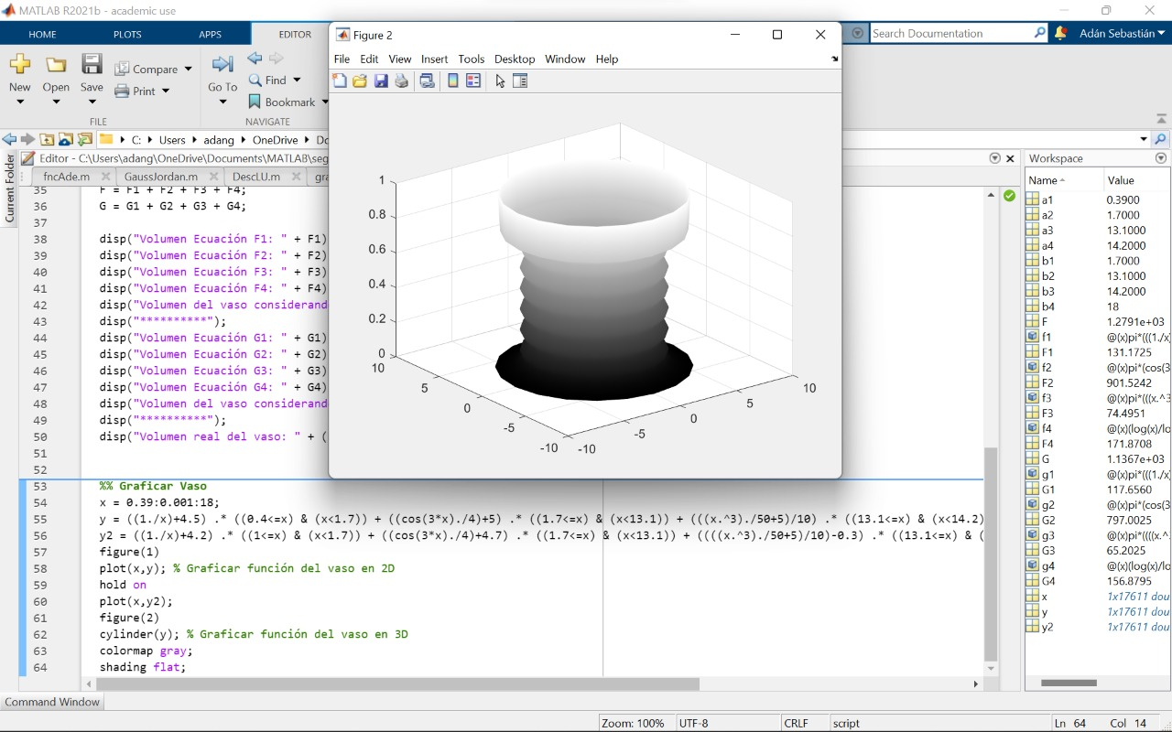This screenshot has width=1172, height=732.
Task: Open the Tools menu in Figure 2
Action: (x=471, y=59)
